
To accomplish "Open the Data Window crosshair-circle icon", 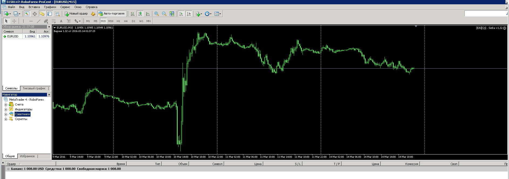I will click(35, 14).
